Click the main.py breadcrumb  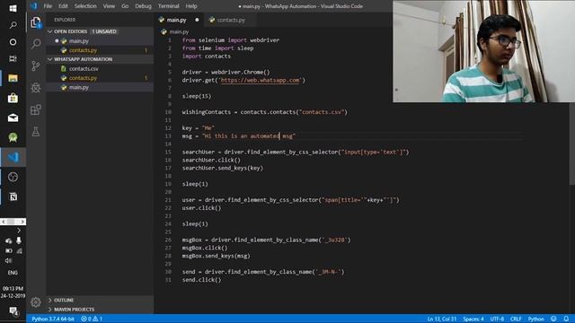pyautogui.click(x=179, y=32)
